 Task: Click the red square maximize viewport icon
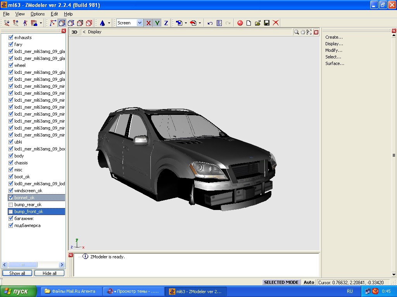tap(316, 32)
